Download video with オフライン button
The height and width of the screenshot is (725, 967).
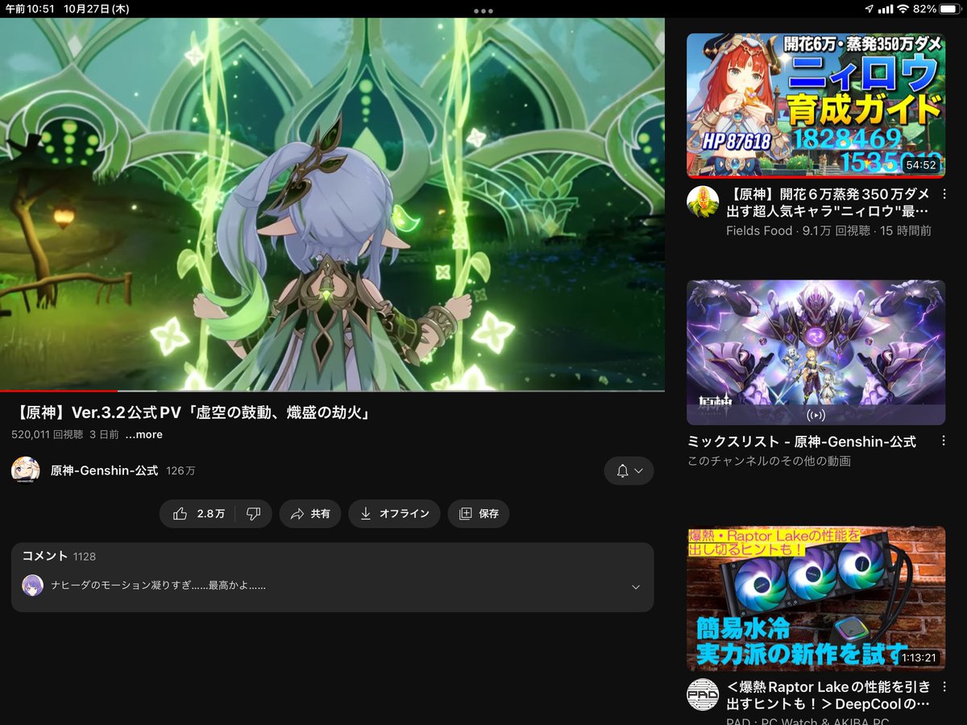[394, 514]
